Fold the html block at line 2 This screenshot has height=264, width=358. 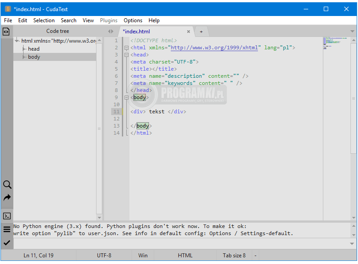(126, 48)
